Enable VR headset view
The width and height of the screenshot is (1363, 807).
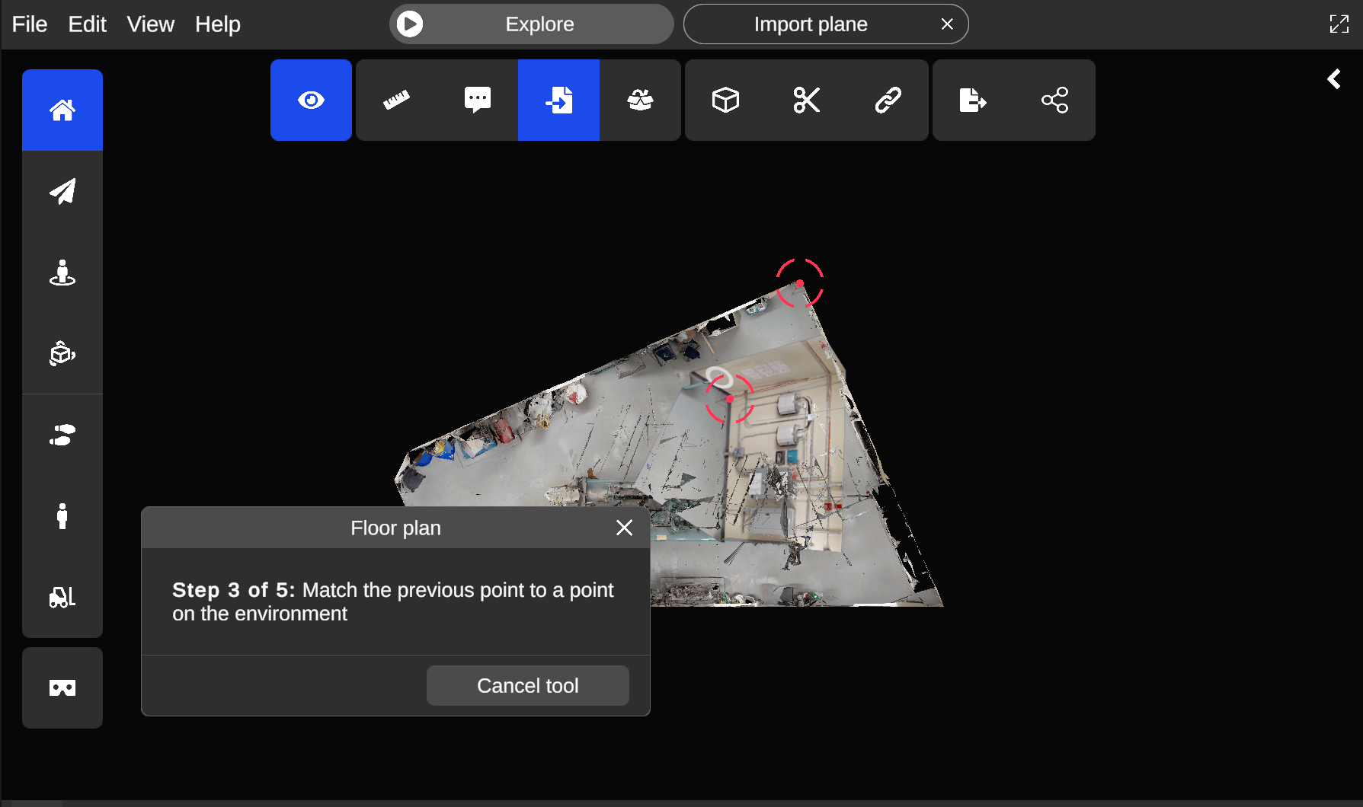(x=62, y=688)
